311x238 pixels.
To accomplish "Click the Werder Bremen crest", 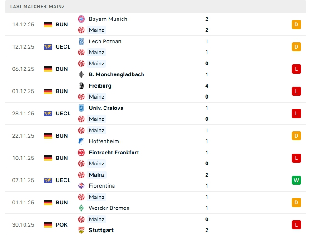I will [x=81, y=208].
